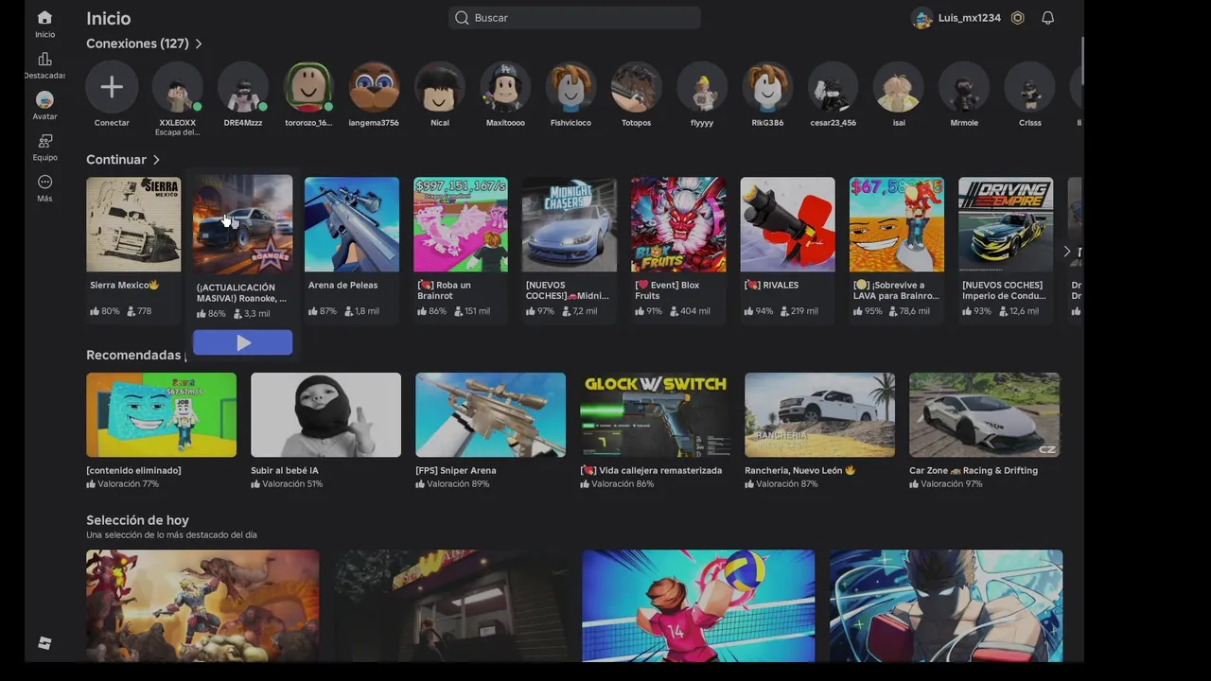Click the Recomendadas heading
Screen dimensions: 1211x681
(x=133, y=355)
